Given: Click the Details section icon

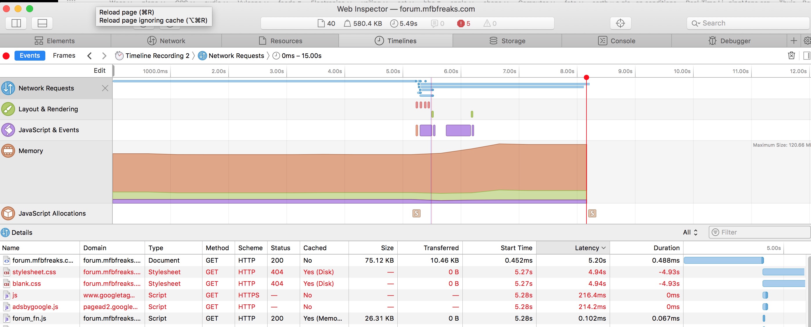Looking at the screenshot, I should point(5,232).
